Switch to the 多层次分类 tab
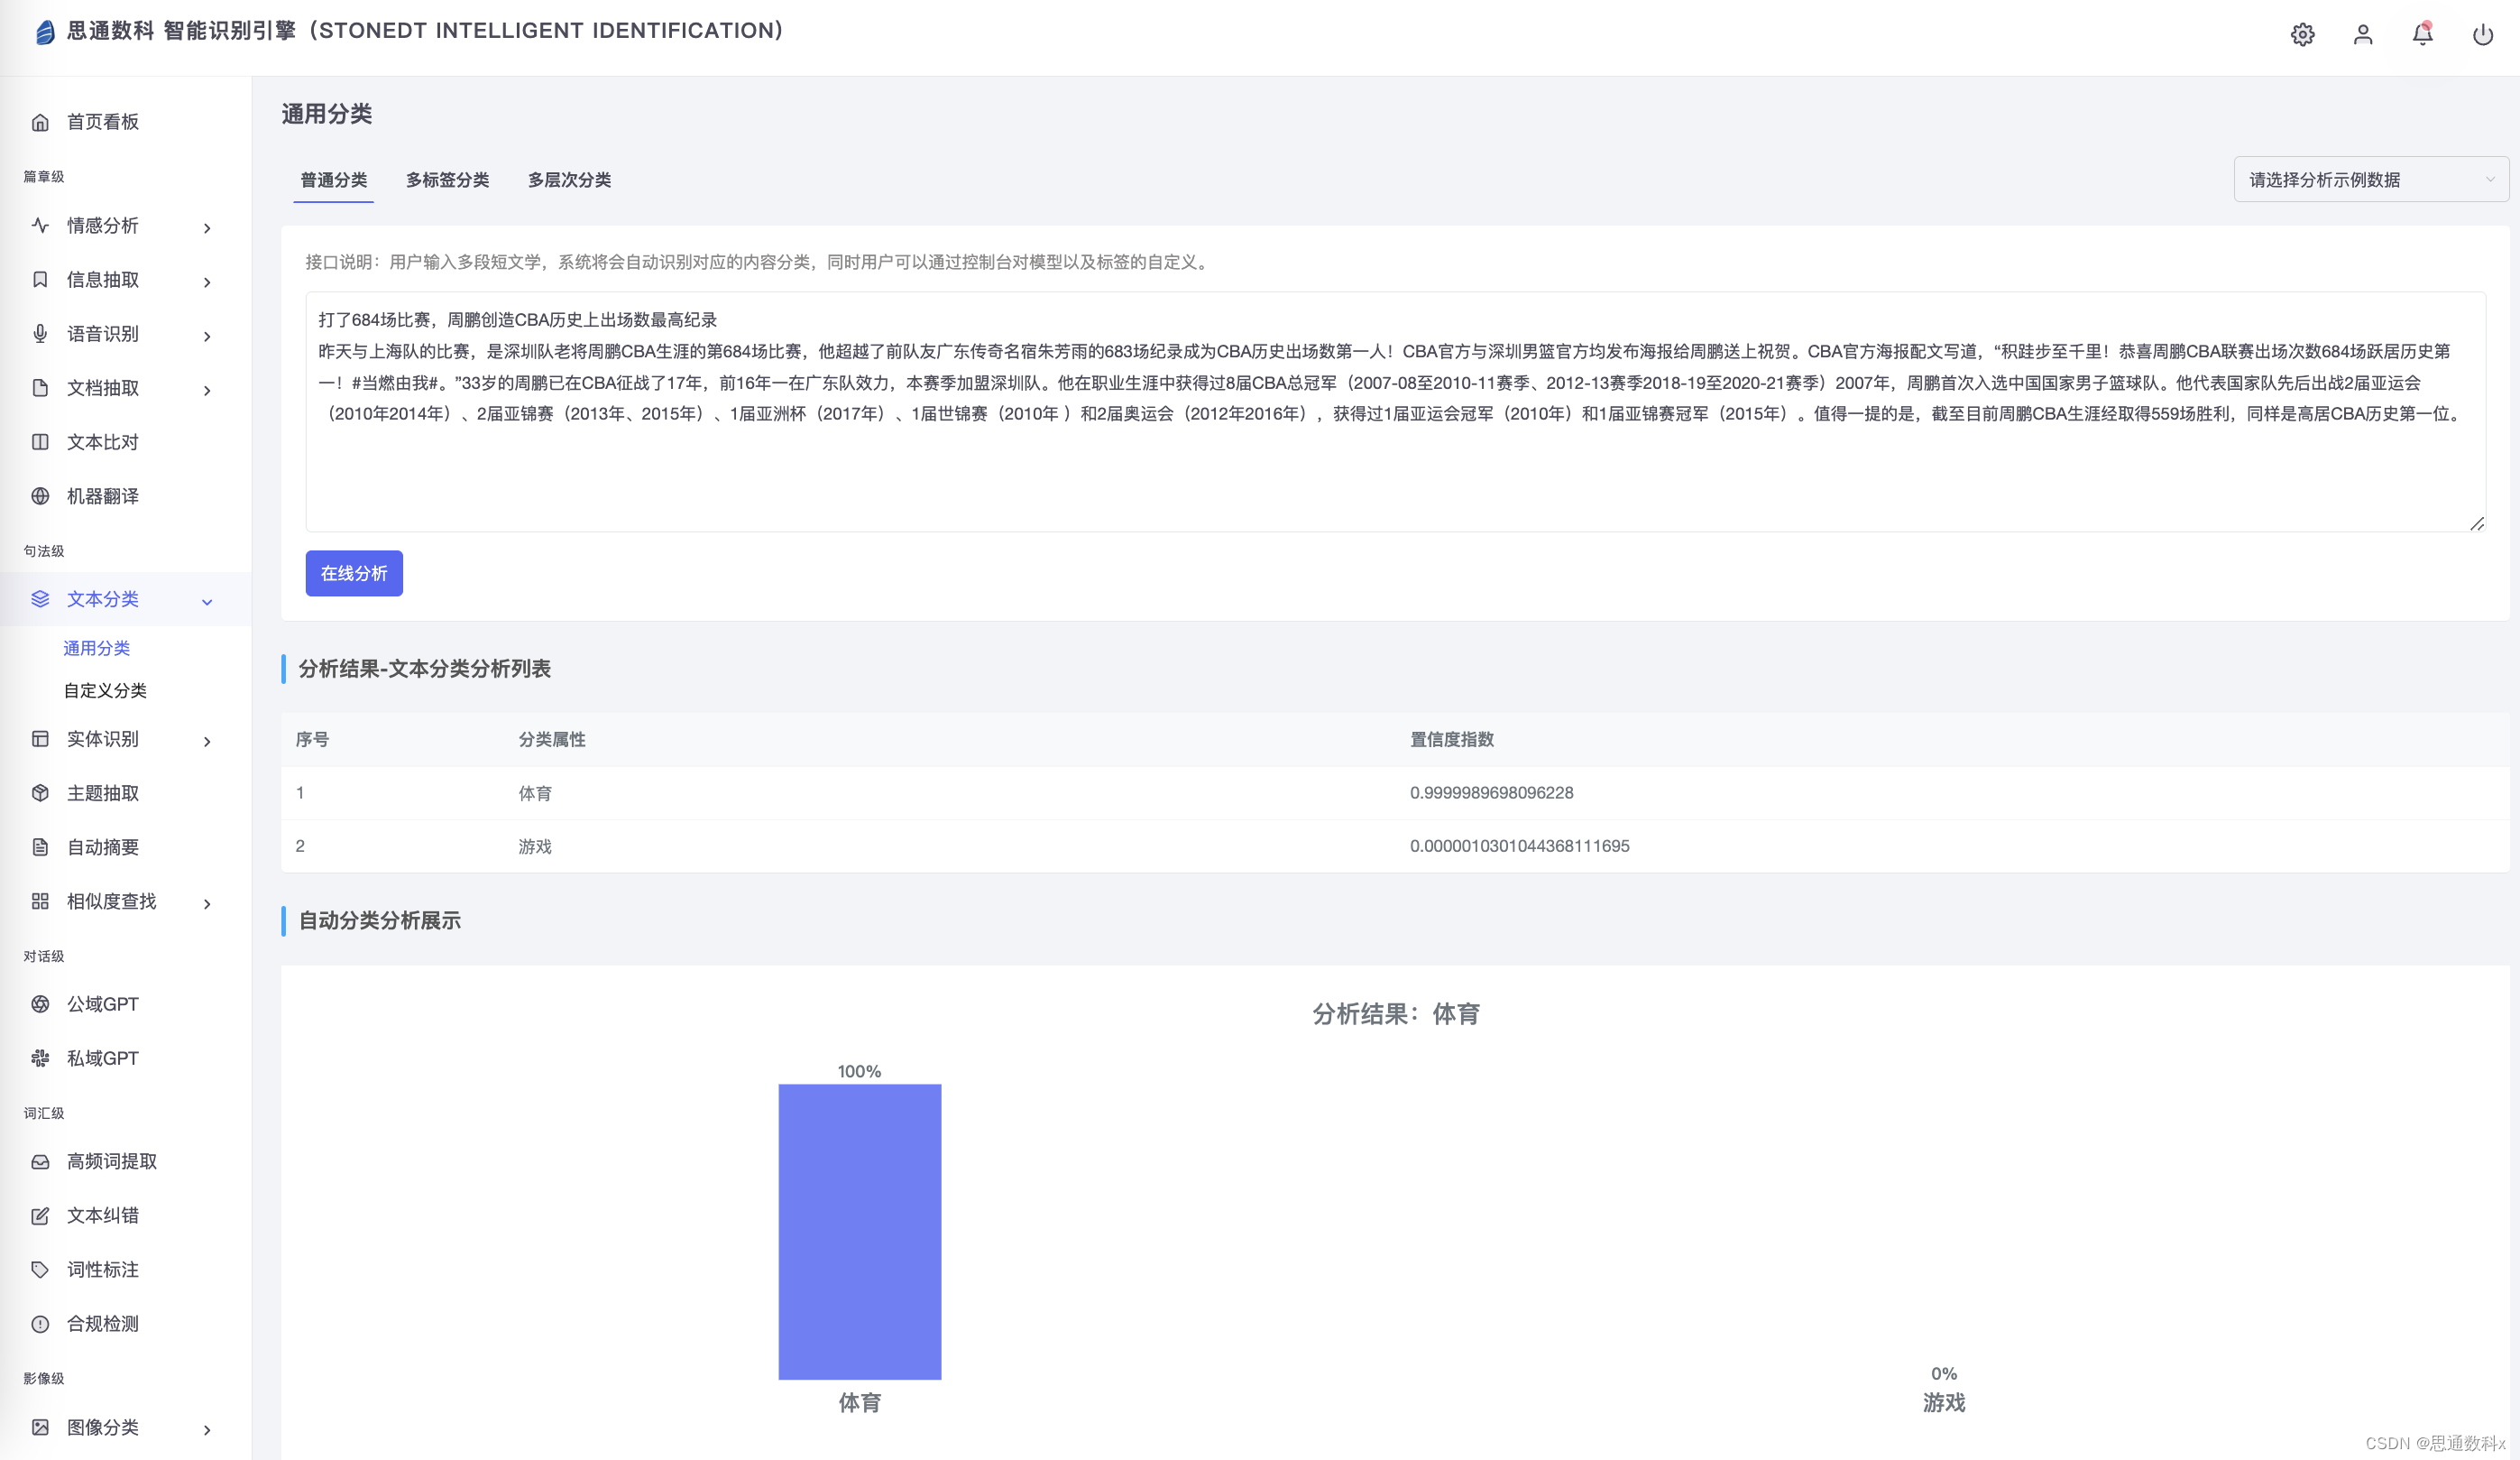2520x1460 pixels. (x=569, y=180)
